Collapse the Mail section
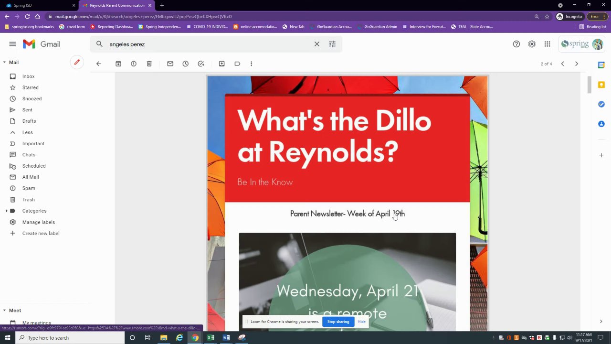 (x=4, y=62)
